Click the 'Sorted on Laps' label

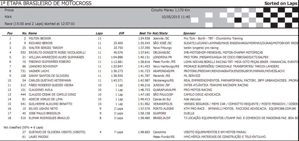pyautogui.click(x=281, y=3)
